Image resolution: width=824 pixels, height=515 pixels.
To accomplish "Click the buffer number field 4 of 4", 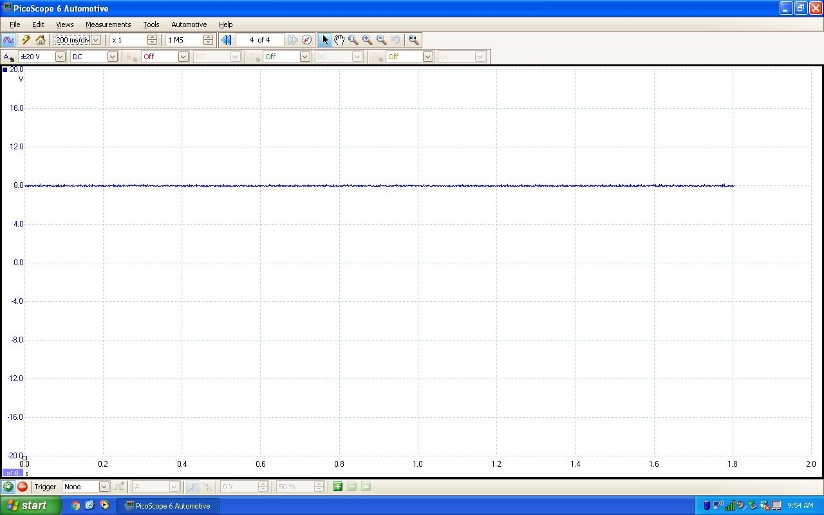I will [x=260, y=40].
